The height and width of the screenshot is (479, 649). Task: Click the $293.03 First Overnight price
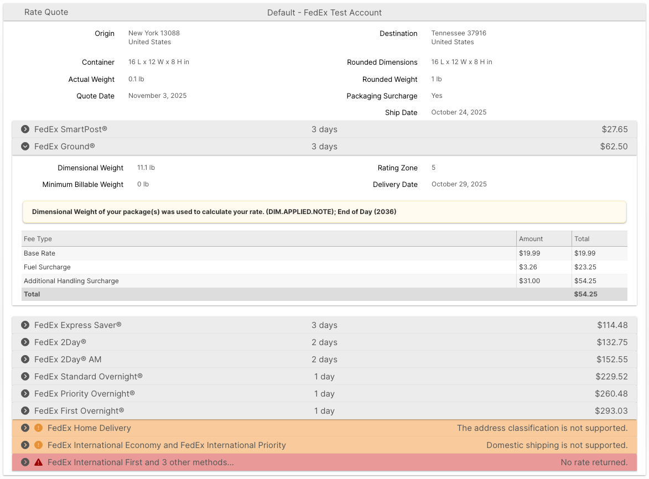coord(612,411)
